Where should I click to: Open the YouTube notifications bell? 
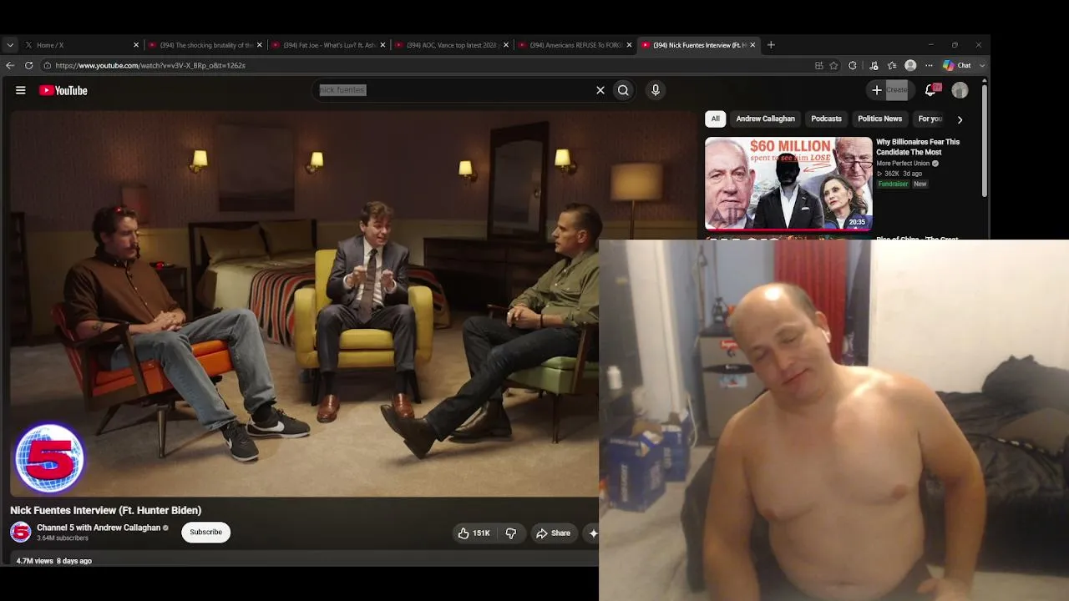pyautogui.click(x=930, y=90)
